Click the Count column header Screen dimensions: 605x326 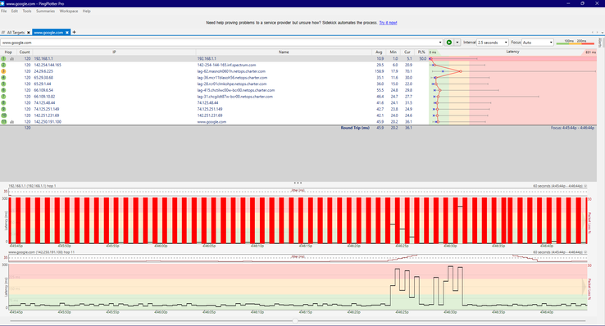[25, 52]
